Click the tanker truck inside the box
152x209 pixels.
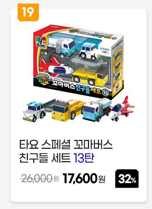[x=59, y=47]
